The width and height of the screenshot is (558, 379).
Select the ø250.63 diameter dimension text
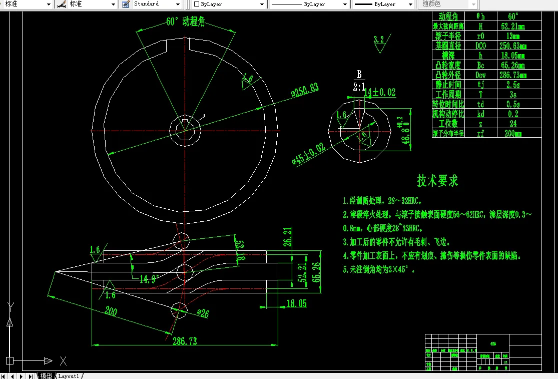(x=305, y=90)
